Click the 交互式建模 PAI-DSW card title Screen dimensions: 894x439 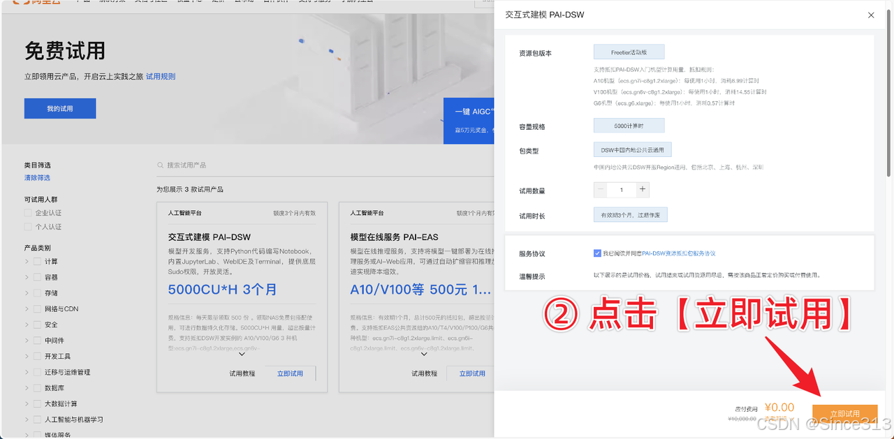(x=210, y=237)
